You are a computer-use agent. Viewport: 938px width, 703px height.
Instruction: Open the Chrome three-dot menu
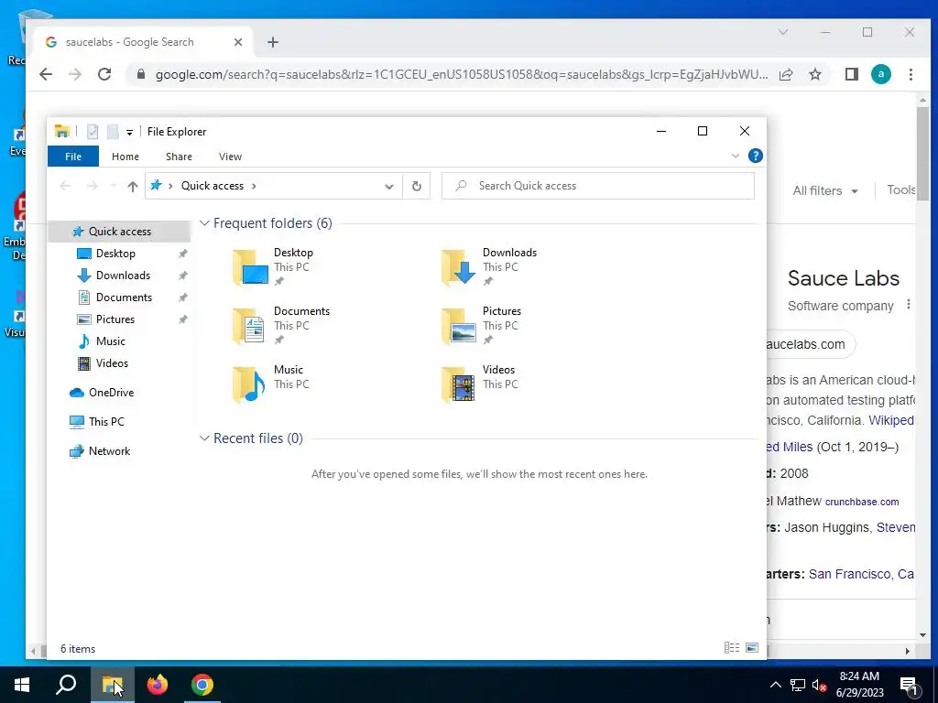tap(911, 74)
